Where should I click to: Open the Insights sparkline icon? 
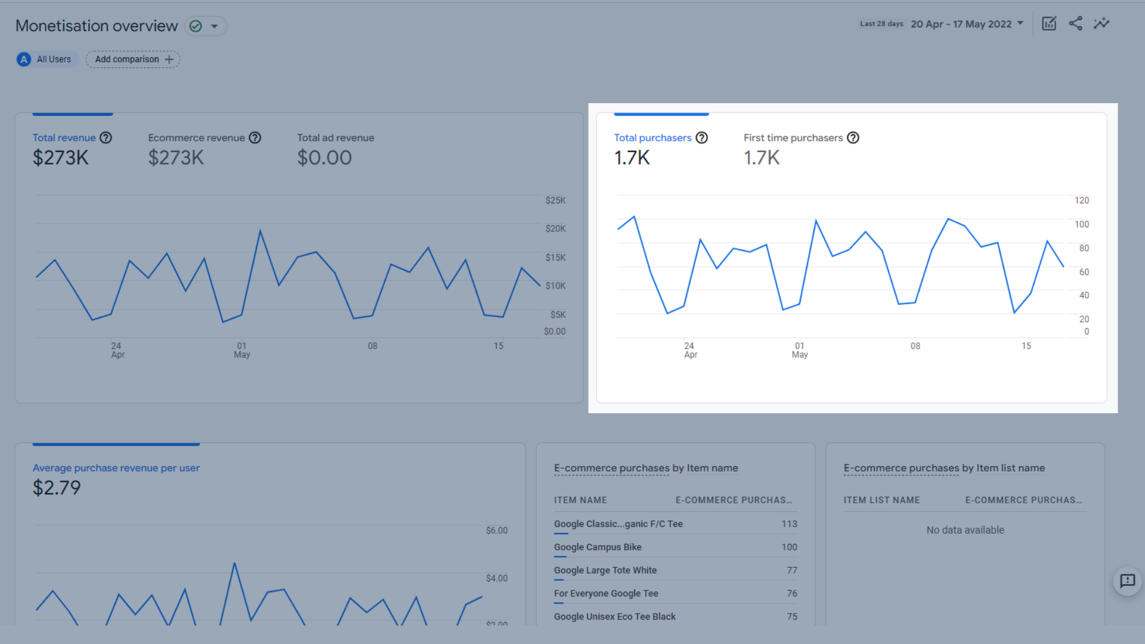[x=1101, y=24]
